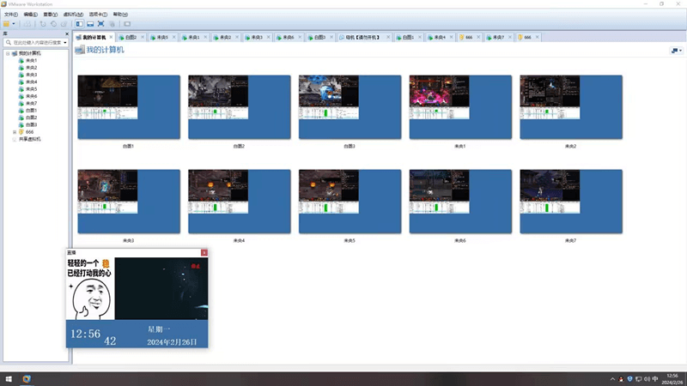This screenshot has height=386, width=687.
Task: Close the 未央2 tab
Action: click(x=237, y=37)
